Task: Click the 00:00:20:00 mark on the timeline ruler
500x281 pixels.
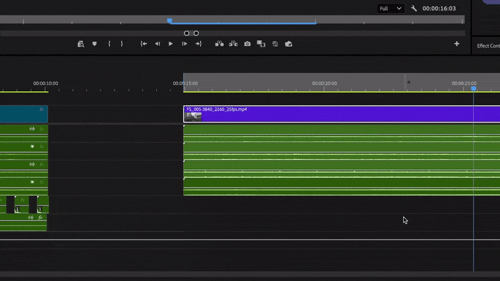Action: coord(324,83)
